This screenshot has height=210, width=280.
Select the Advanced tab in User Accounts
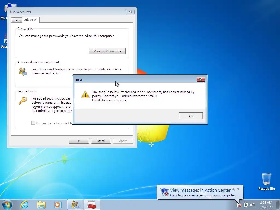pos(31,20)
